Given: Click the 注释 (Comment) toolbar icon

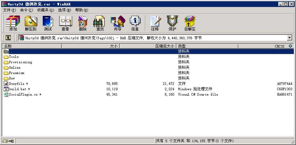Looking at the screenshot, I should point(155,23).
